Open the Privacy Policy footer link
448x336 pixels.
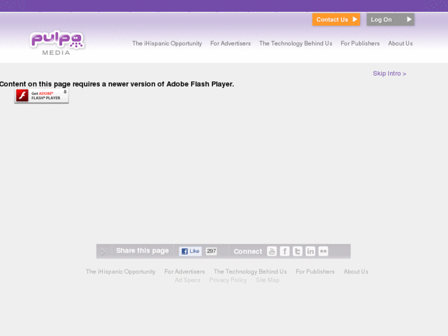click(228, 280)
